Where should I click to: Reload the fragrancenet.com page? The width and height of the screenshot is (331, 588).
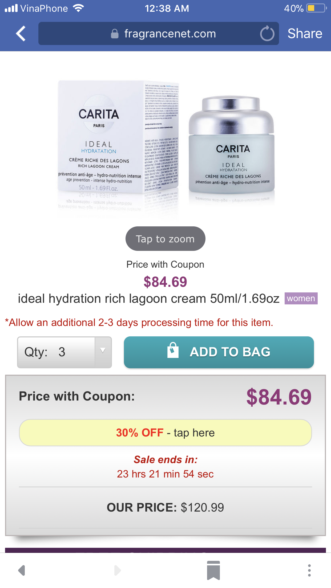[267, 34]
